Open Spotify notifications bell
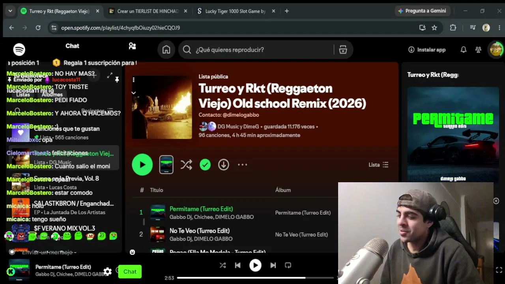This screenshot has height=284, width=505. [464, 50]
